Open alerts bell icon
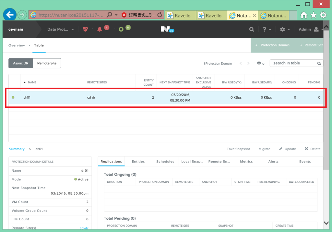This screenshot has width=332, height=232. click(x=100, y=29)
